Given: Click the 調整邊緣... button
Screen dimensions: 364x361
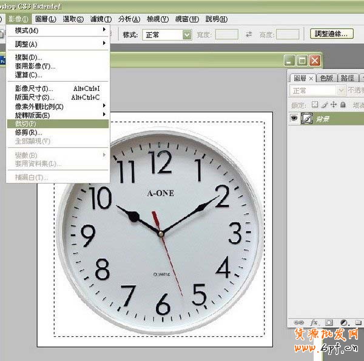Looking at the screenshot, I should 332,34.
